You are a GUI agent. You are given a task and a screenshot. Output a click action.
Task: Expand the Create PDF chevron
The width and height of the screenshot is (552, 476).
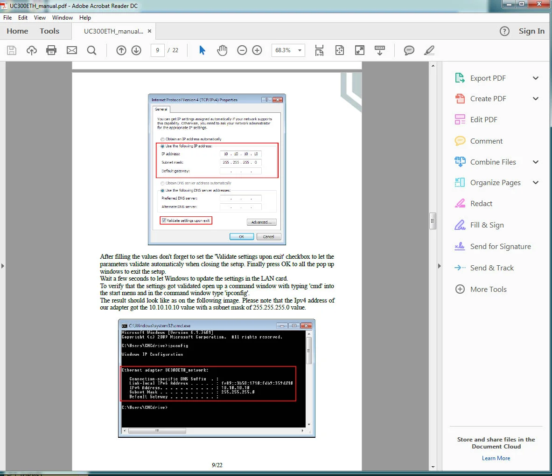coord(536,99)
